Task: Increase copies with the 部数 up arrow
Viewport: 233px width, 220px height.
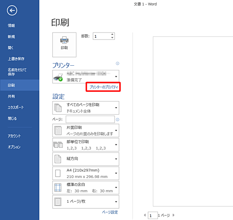Action: (x=112, y=34)
